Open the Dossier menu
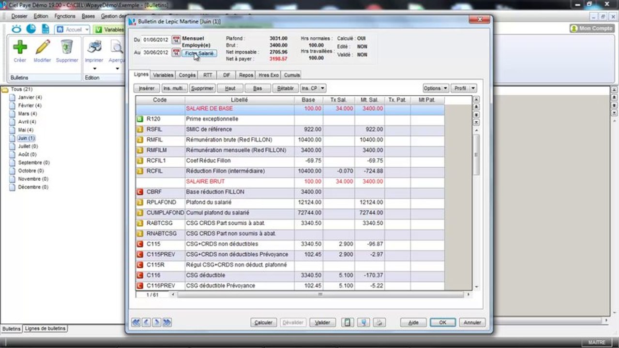This screenshot has height=348, width=619. (19, 16)
